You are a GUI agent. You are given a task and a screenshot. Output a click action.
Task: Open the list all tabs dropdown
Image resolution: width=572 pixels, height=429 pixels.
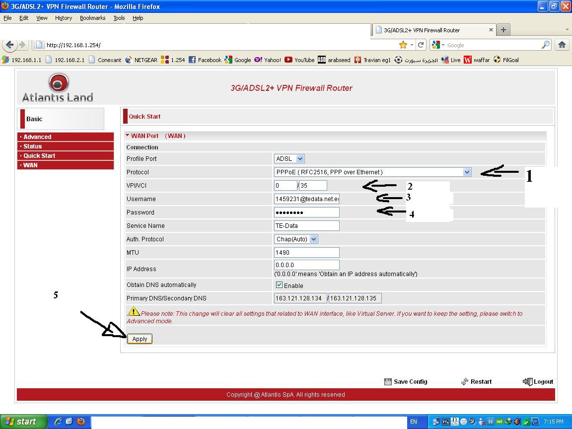[x=567, y=30]
